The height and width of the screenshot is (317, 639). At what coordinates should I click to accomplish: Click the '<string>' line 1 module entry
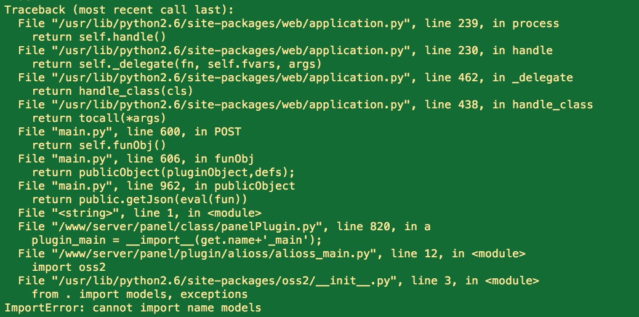pyautogui.click(x=140, y=213)
